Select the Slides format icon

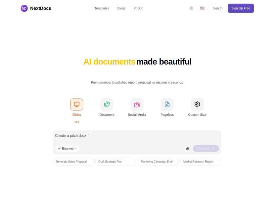coord(76,104)
